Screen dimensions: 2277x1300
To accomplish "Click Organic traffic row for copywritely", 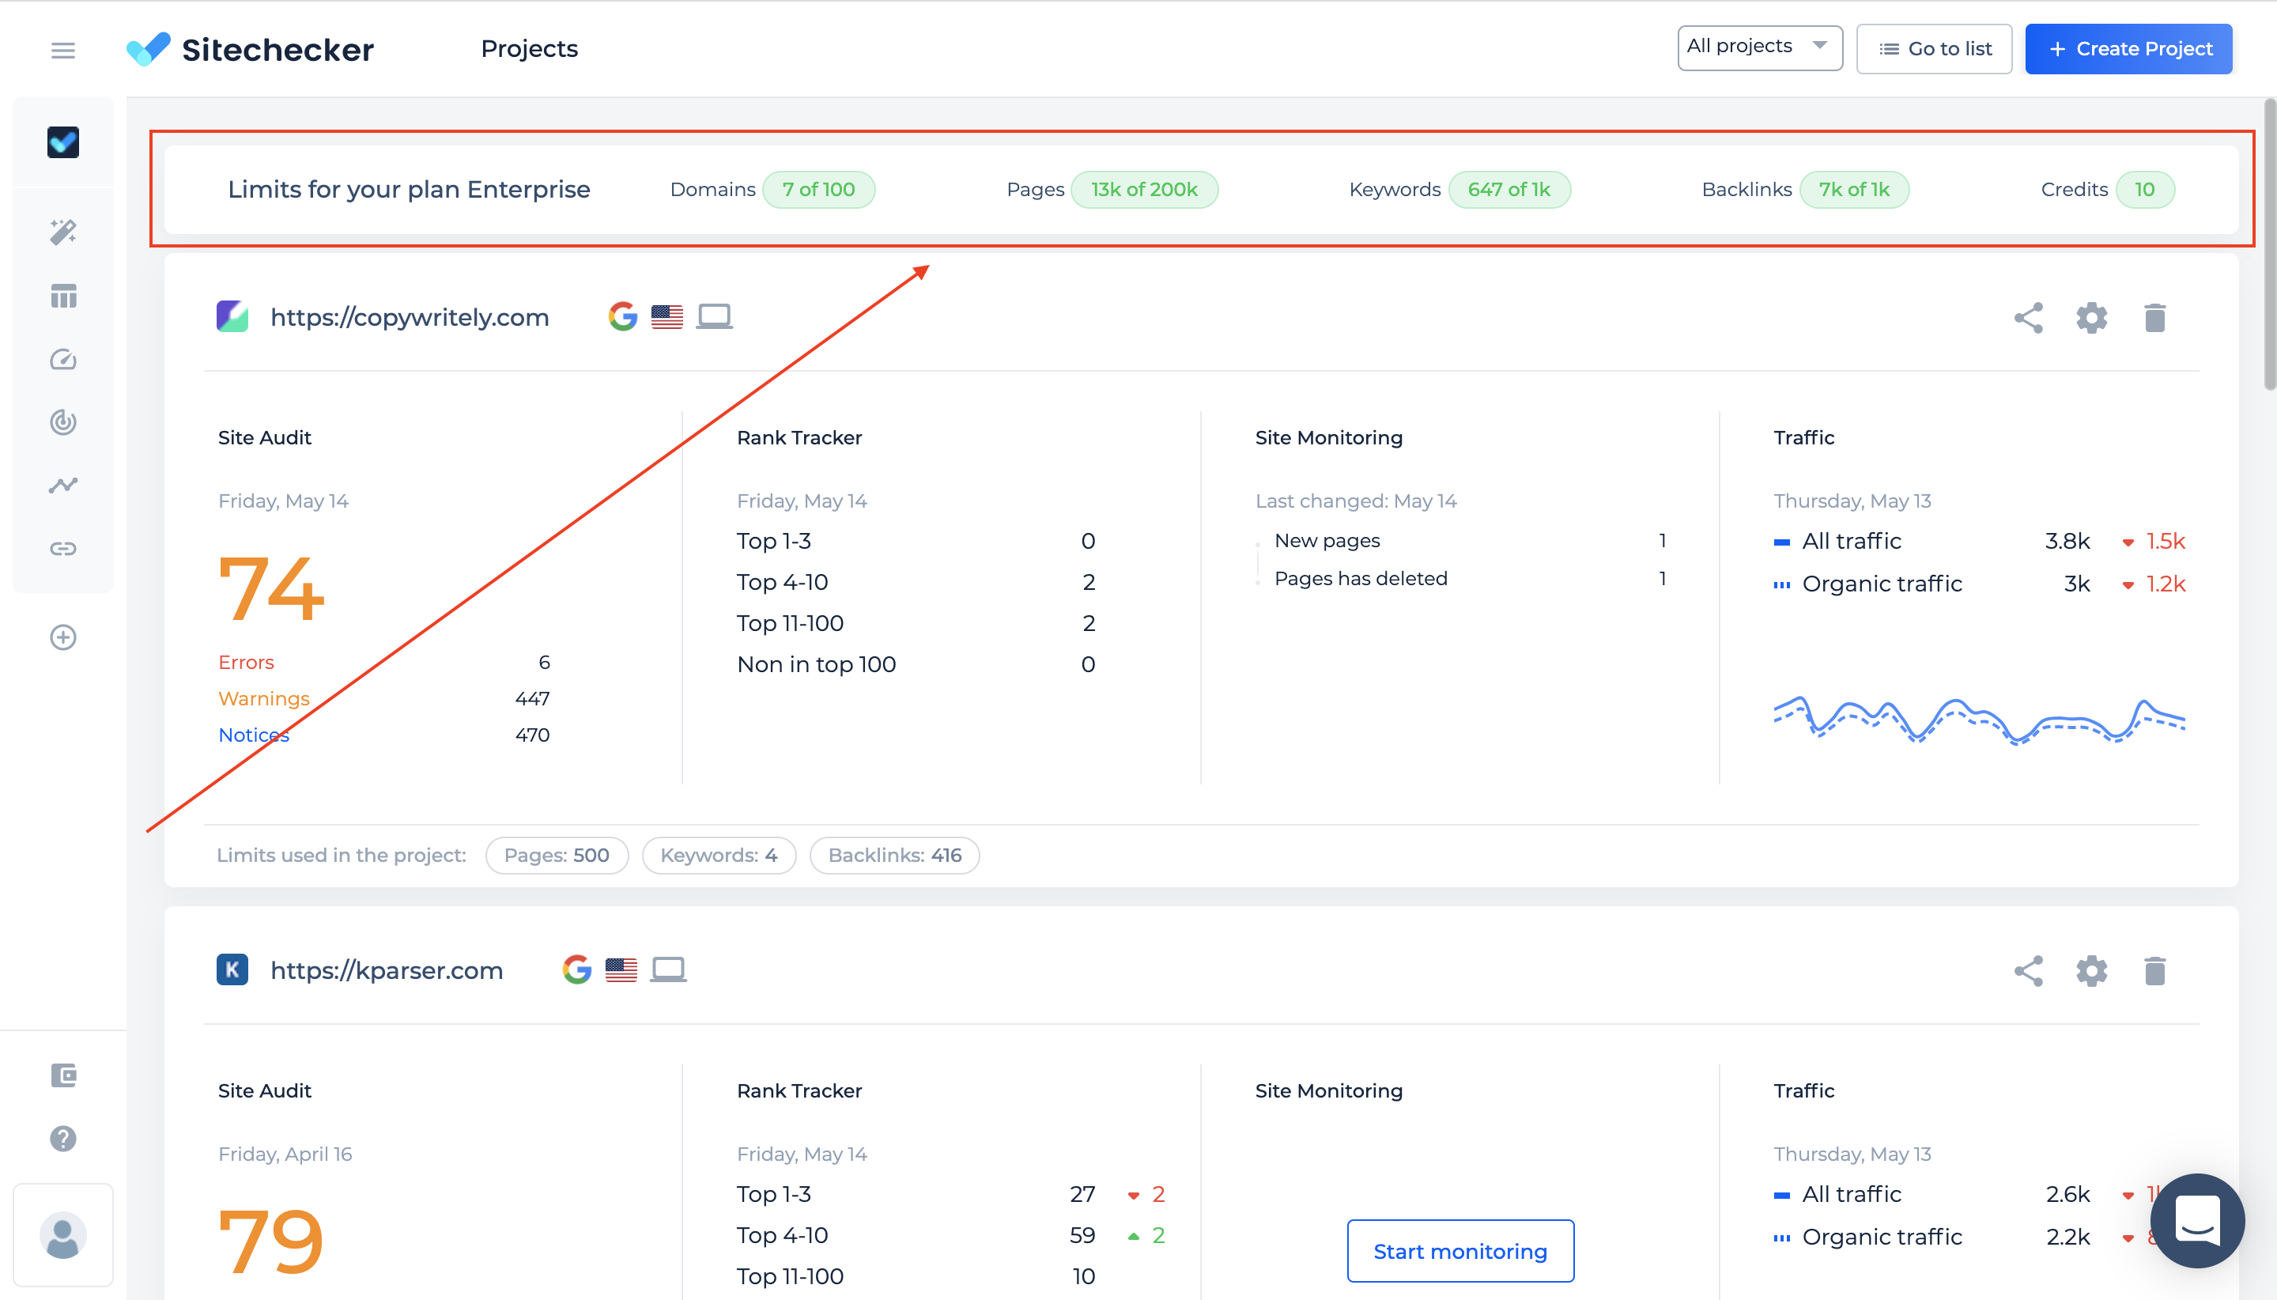I will [x=1979, y=584].
